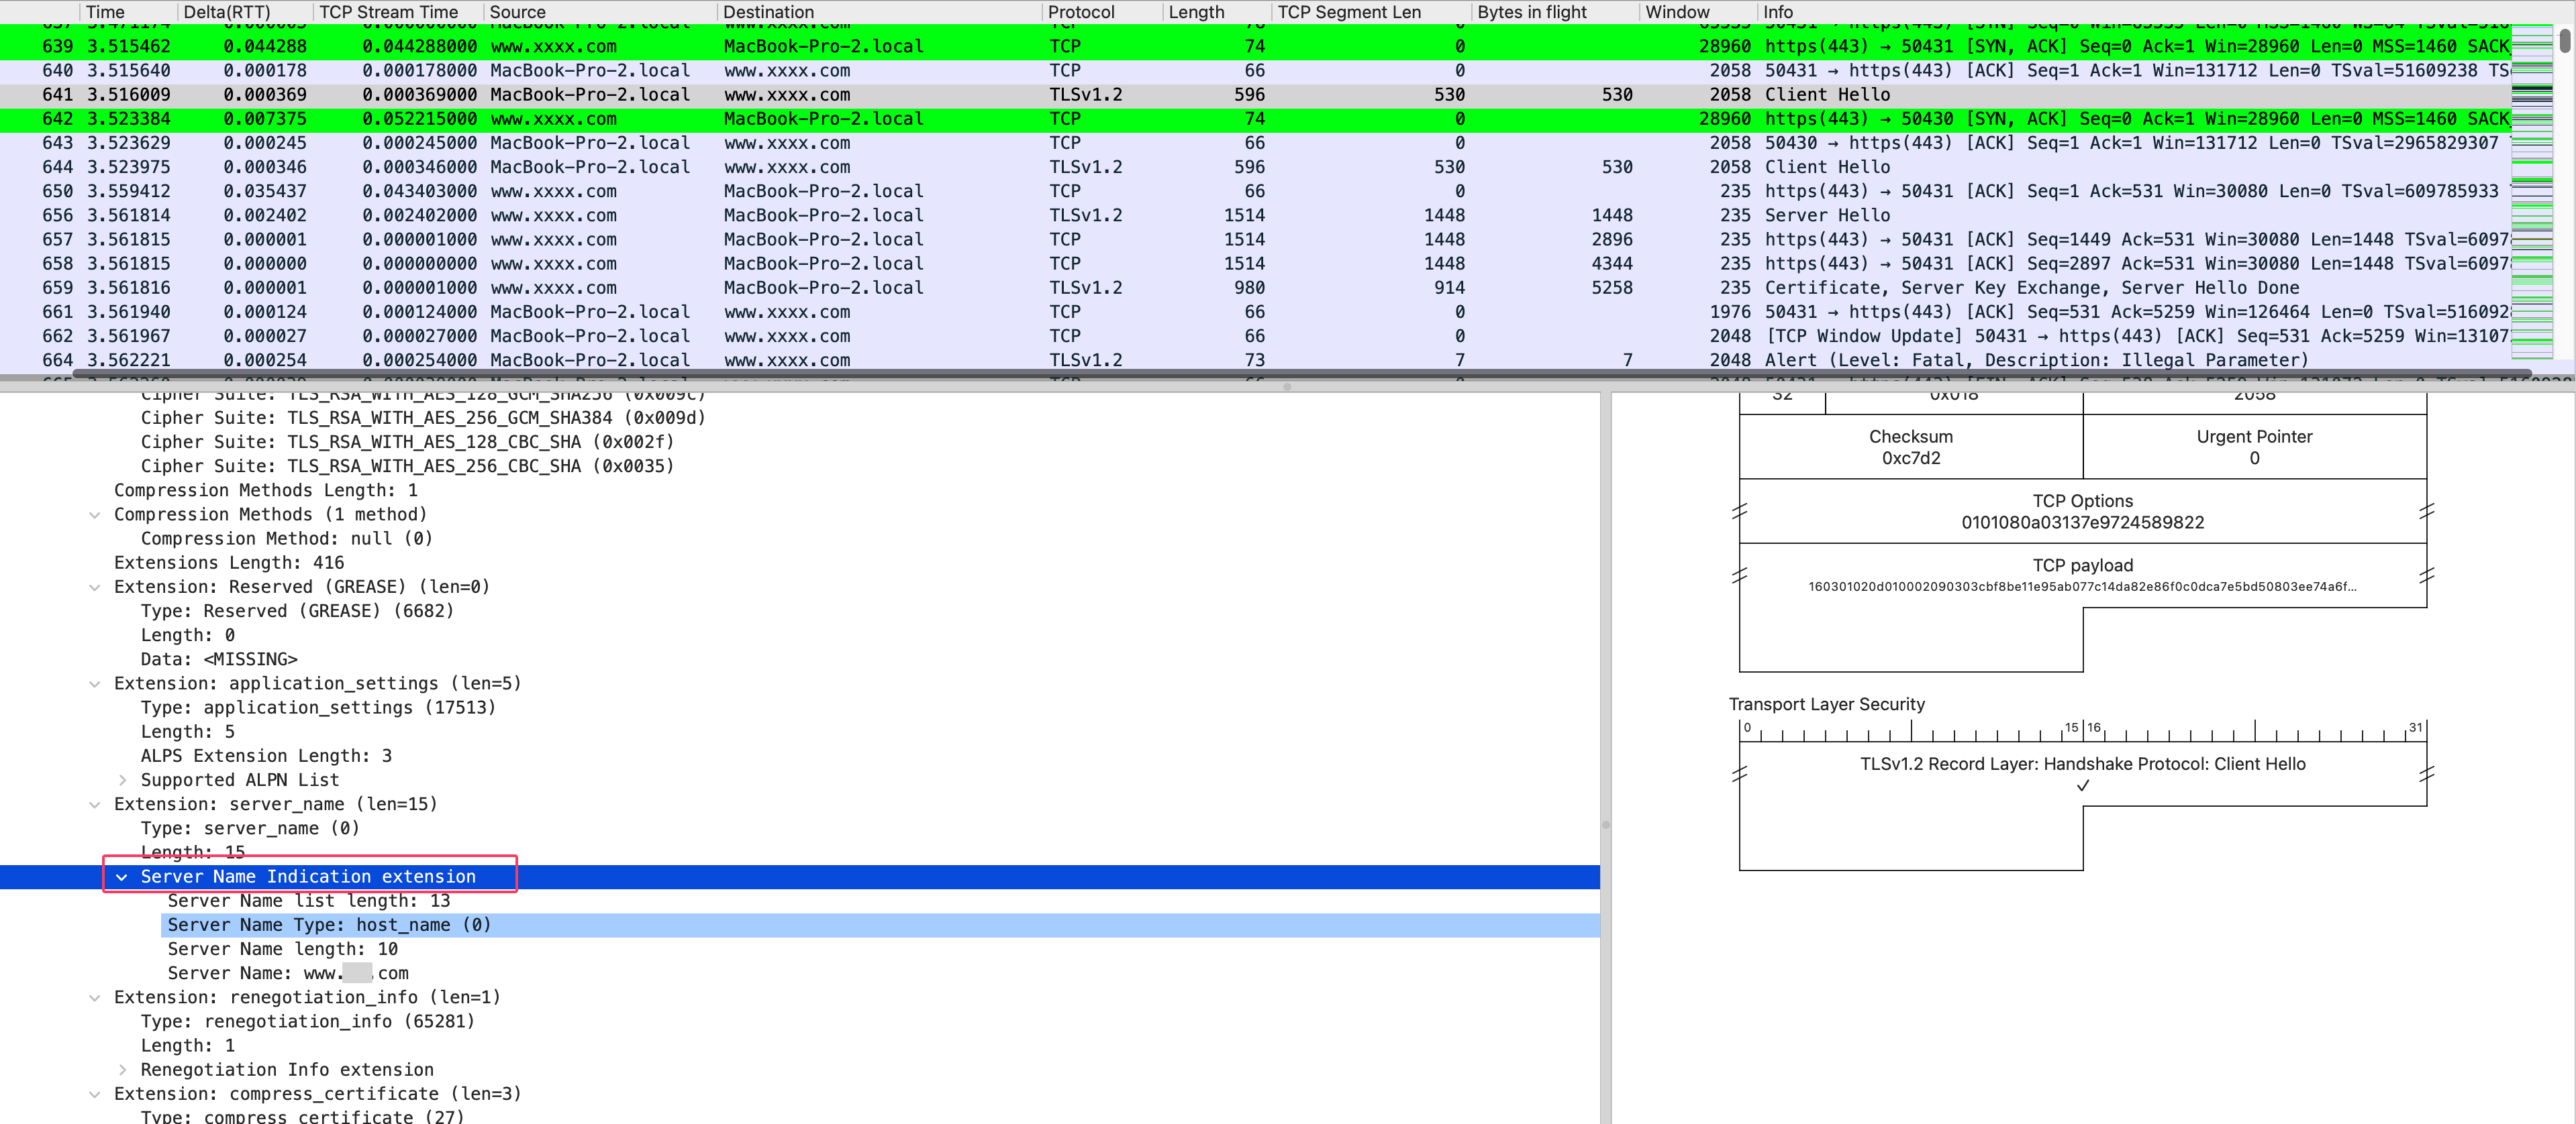Click the Bytes in flight column header
This screenshot has height=1124, width=2576.
1531,12
